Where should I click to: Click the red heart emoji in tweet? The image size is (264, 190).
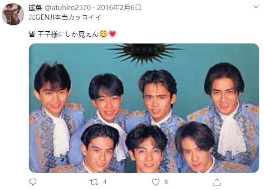click(112, 34)
